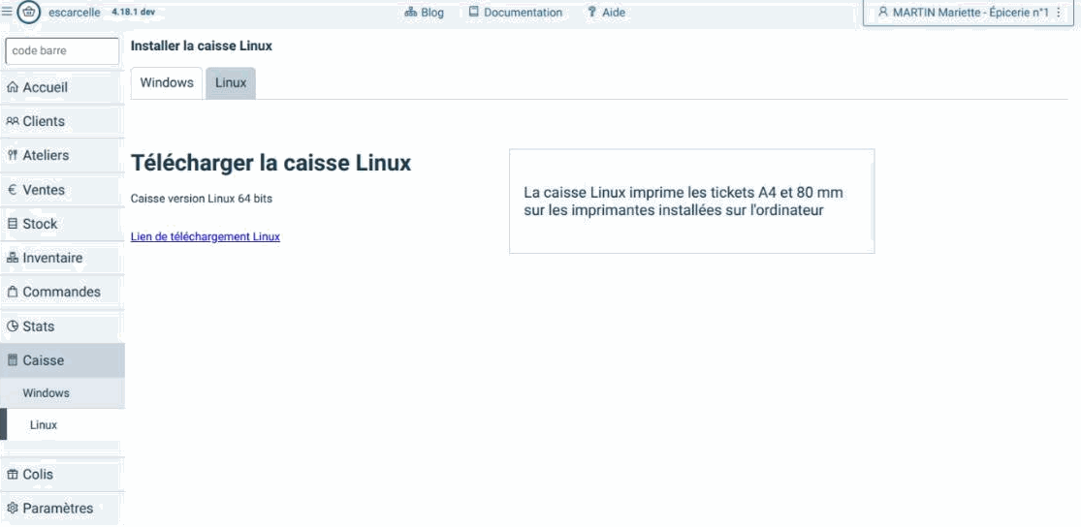Click Lien de téléchargement Linux link

[206, 237]
